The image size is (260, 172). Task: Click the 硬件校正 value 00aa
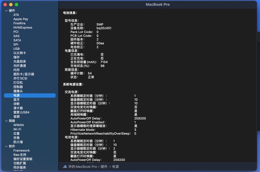(100, 43)
